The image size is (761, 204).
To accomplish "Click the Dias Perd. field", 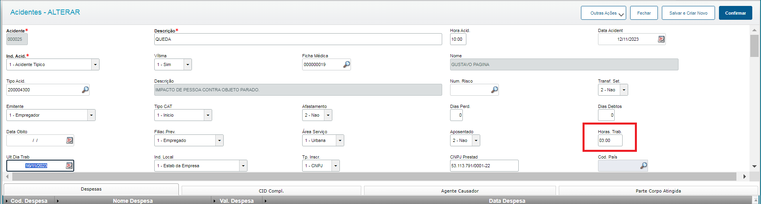I will [456, 115].
